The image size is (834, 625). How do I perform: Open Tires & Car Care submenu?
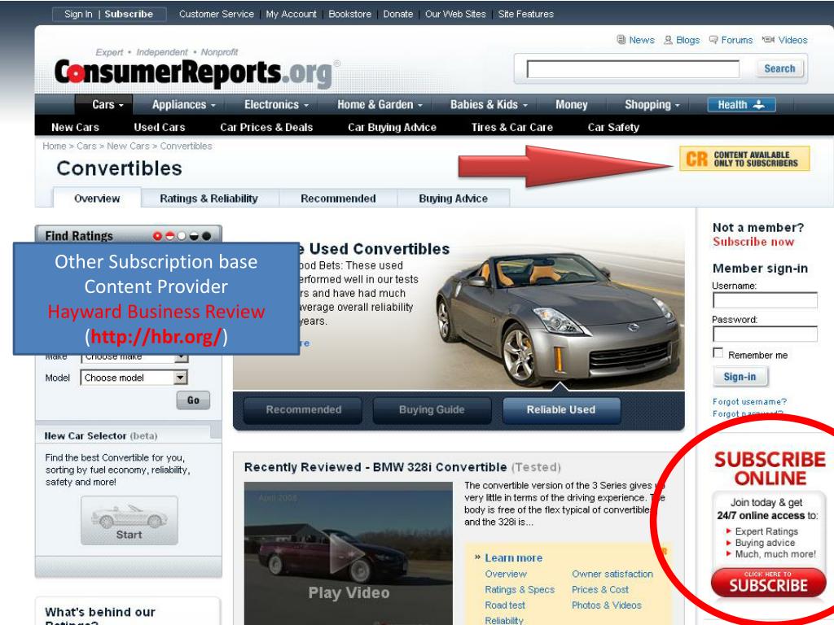[511, 128]
